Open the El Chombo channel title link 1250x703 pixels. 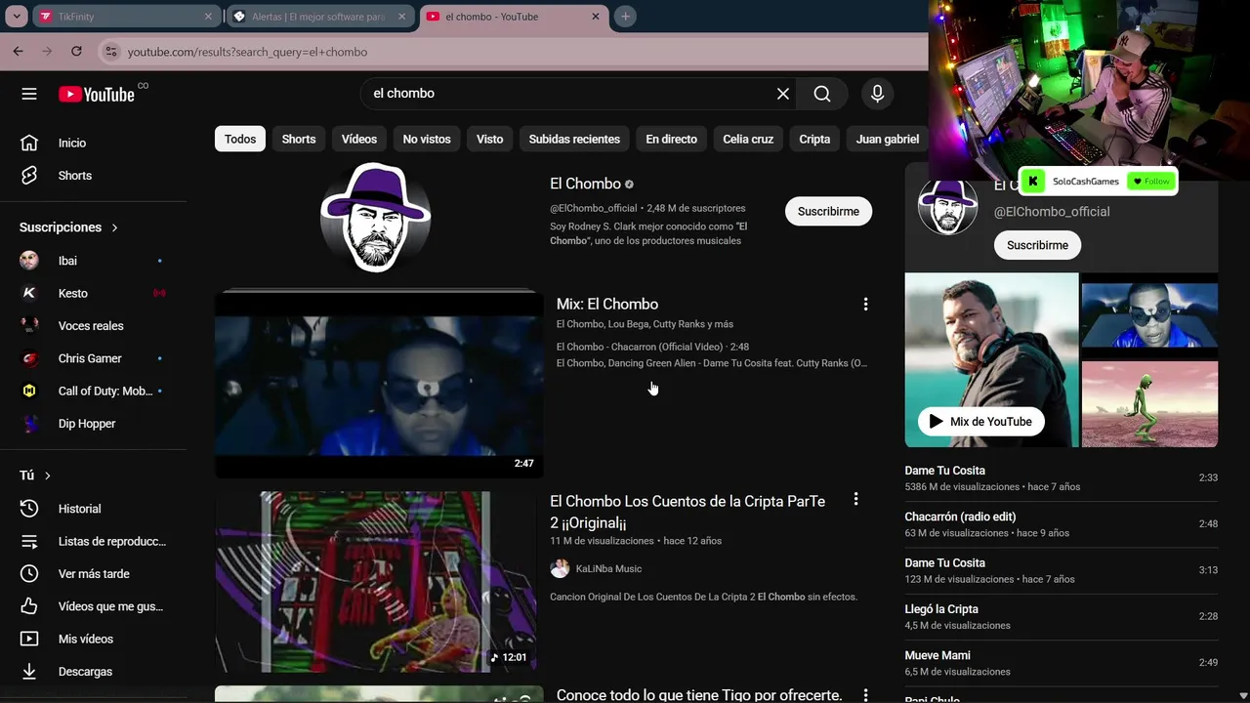tap(585, 184)
